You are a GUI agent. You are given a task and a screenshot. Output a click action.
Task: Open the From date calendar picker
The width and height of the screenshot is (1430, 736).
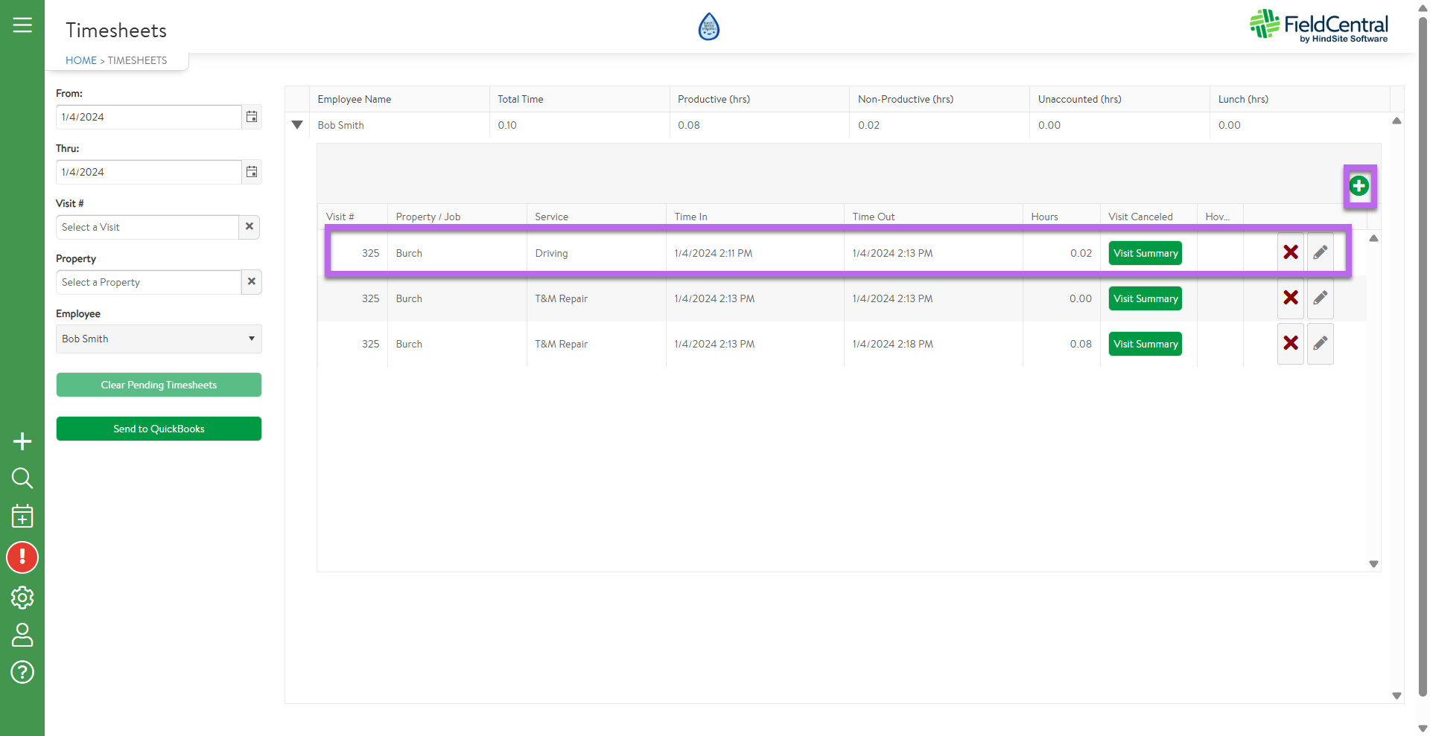pyautogui.click(x=252, y=117)
